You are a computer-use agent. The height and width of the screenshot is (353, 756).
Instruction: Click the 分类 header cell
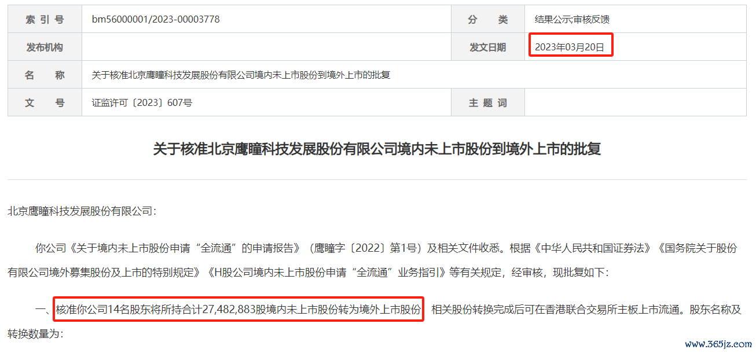point(488,19)
